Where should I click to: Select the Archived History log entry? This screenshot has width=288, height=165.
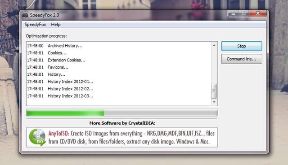pyautogui.click(x=54, y=46)
